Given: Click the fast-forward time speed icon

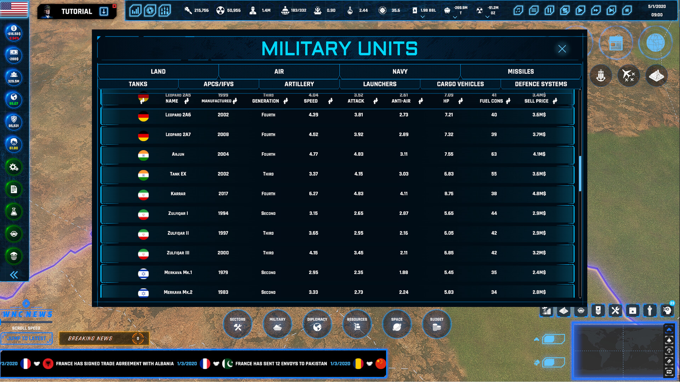Looking at the screenshot, I should [x=596, y=10].
